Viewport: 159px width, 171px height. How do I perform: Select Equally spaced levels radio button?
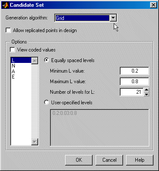coord(47,60)
